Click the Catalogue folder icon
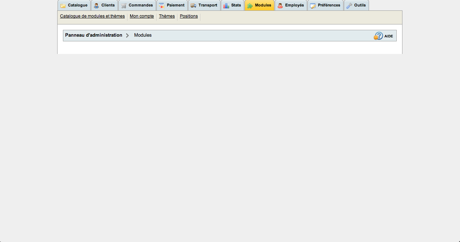The width and height of the screenshot is (460, 242). 63,6
